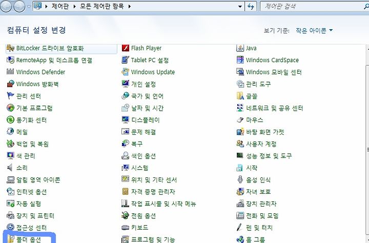Open BitLocker 드라이브 암호화 icon
The height and width of the screenshot is (243, 369).
(10, 48)
